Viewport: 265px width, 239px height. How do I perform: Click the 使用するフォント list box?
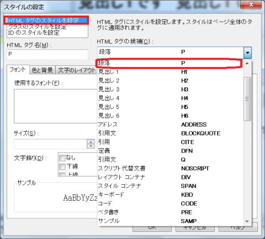click(x=56, y=106)
